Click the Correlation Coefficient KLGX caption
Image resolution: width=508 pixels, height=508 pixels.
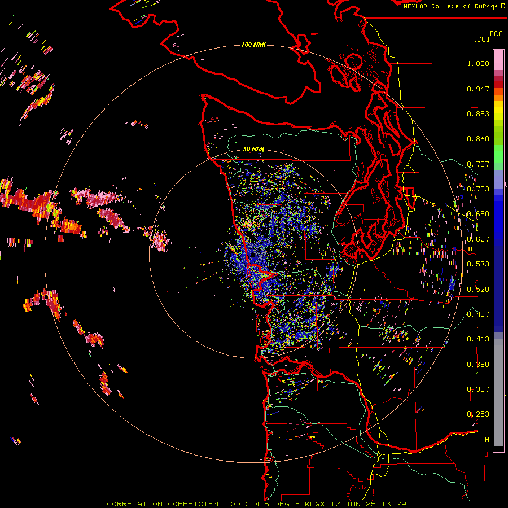coord(256,504)
